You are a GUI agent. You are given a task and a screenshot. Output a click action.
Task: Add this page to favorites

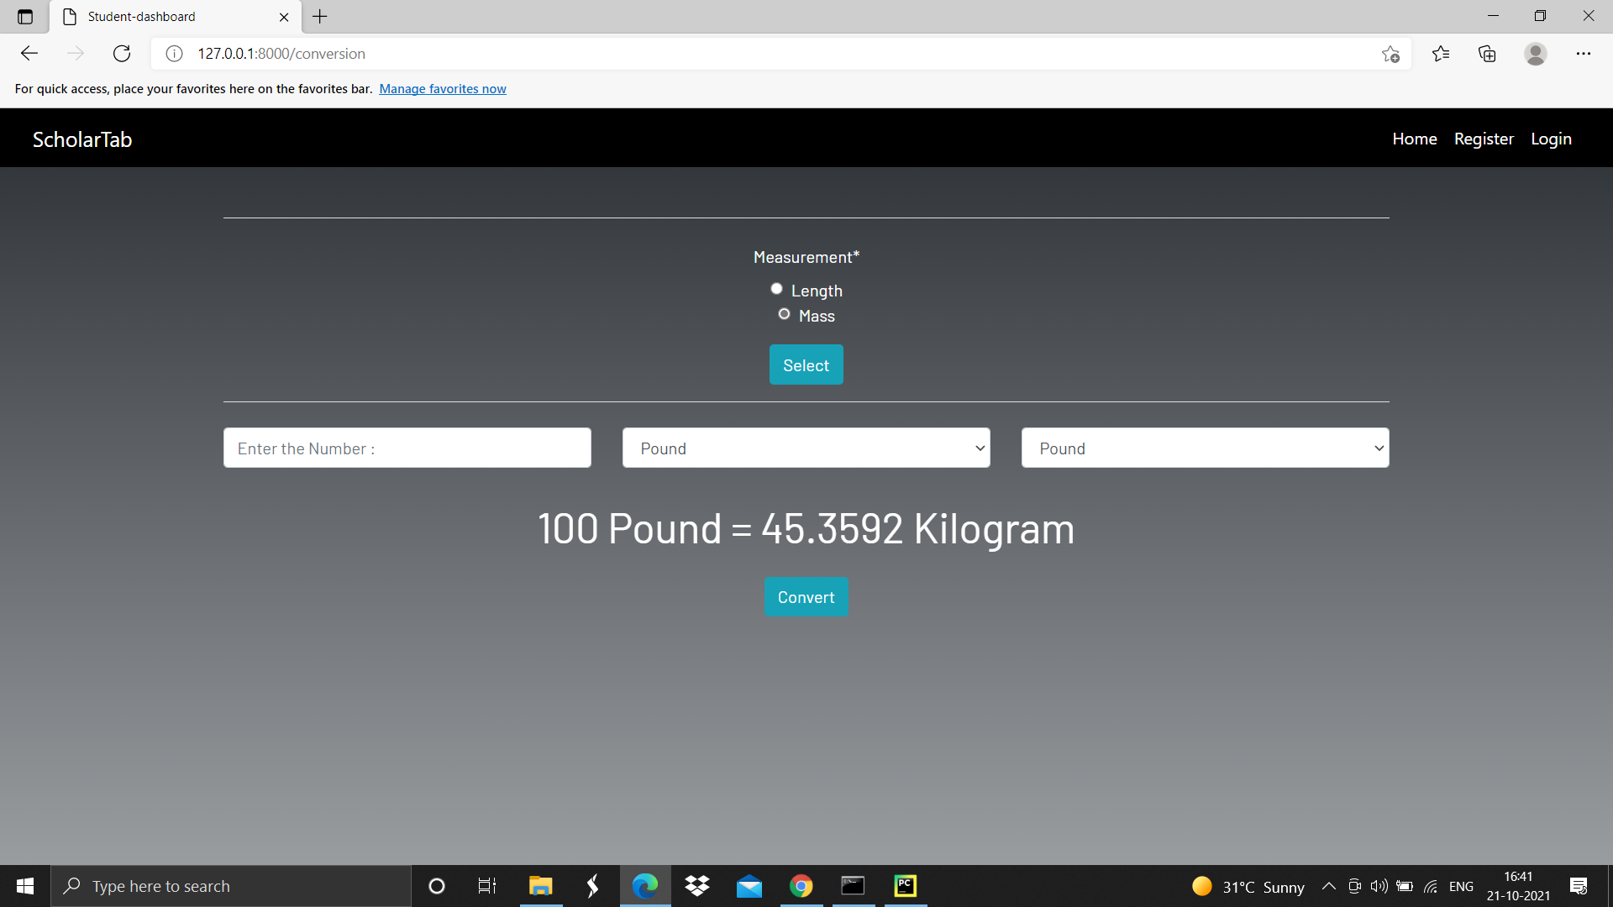[x=1390, y=54]
